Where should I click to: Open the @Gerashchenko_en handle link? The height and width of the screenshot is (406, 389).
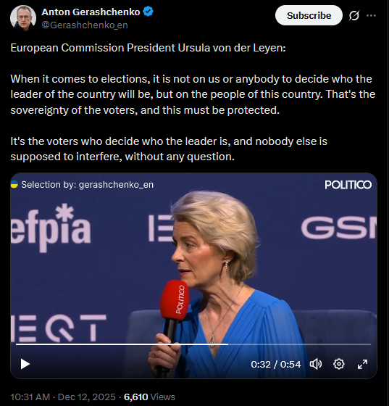85,25
